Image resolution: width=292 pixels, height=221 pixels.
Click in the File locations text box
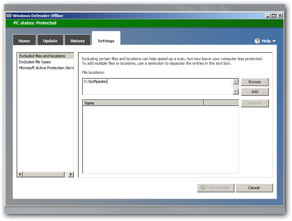pos(158,86)
